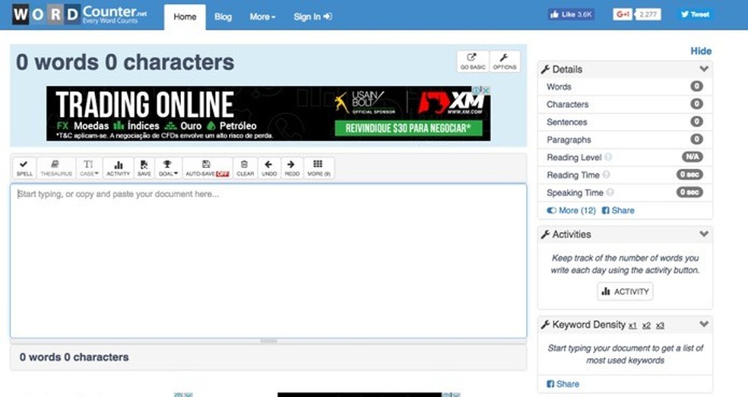Click the Trading Online XM ad banner
The width and height of the screenshot is (748, 397).
(268, 113)
